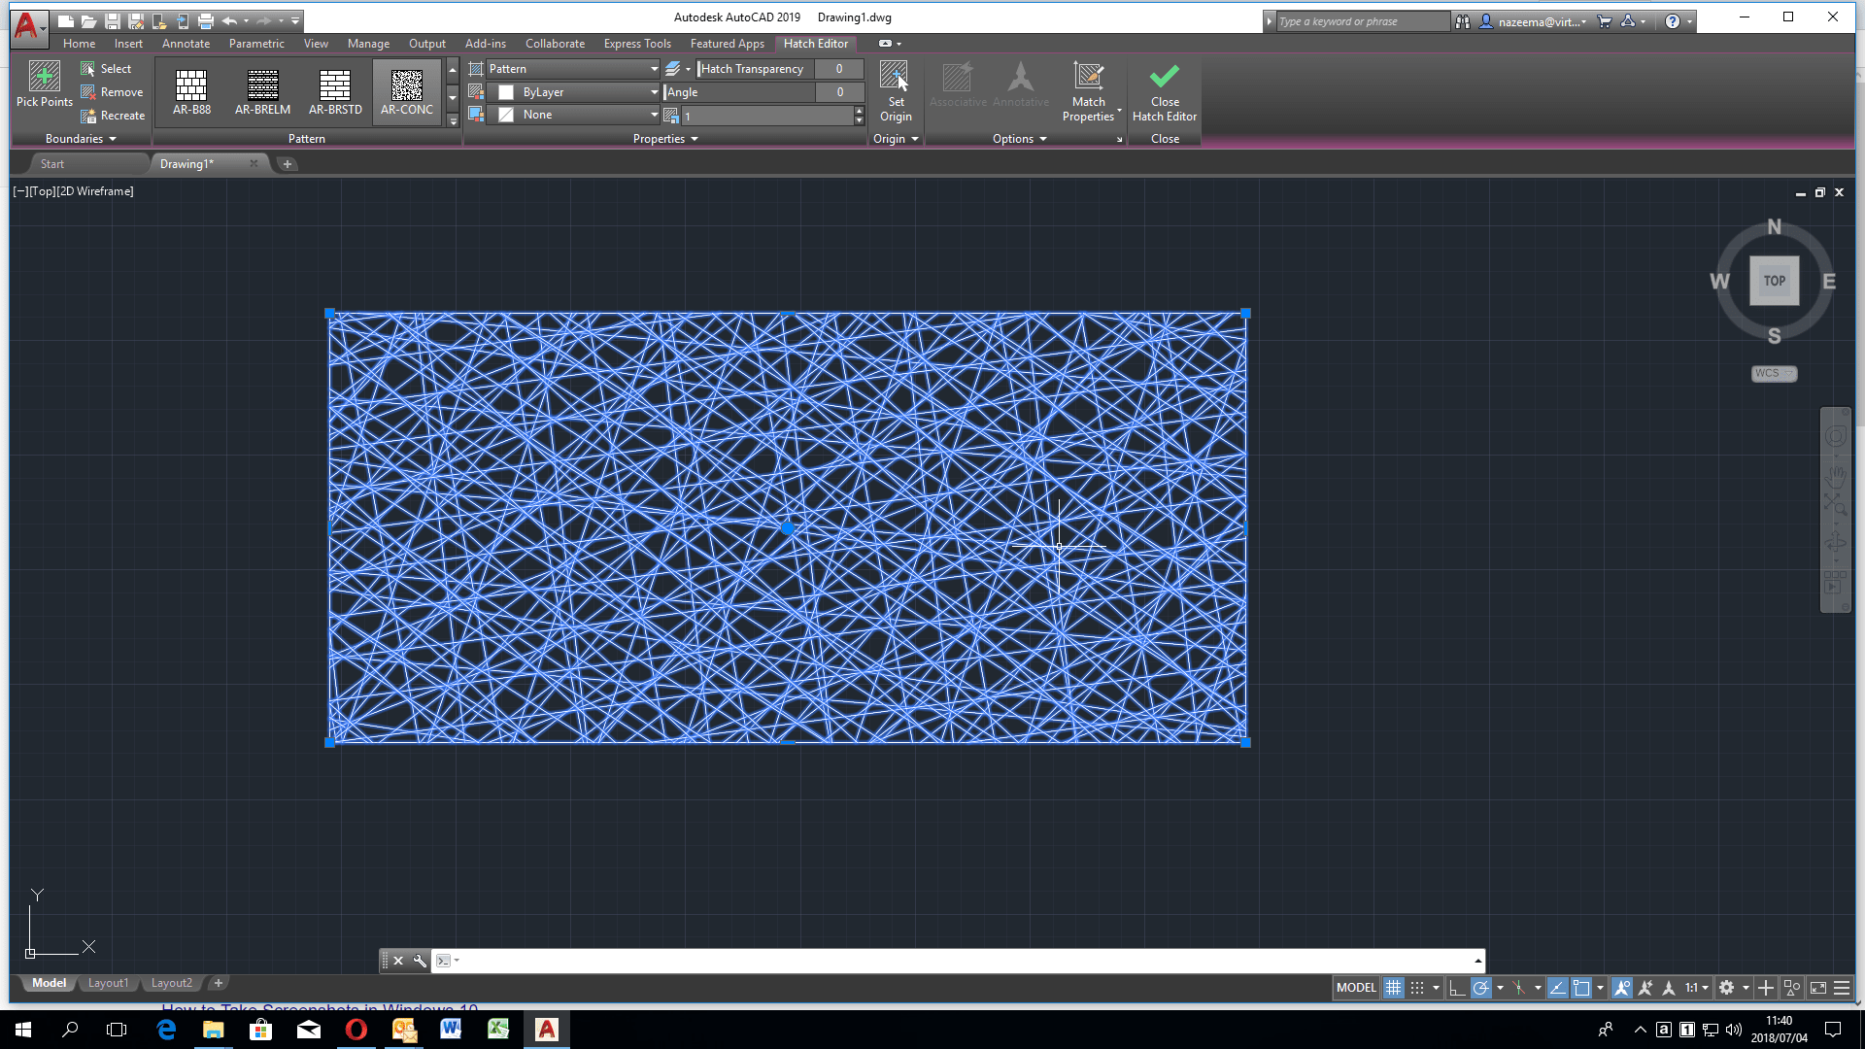Switch to the Layout1 tab
Screen dimensions: 1865x1049
click(x=108, y=983)
